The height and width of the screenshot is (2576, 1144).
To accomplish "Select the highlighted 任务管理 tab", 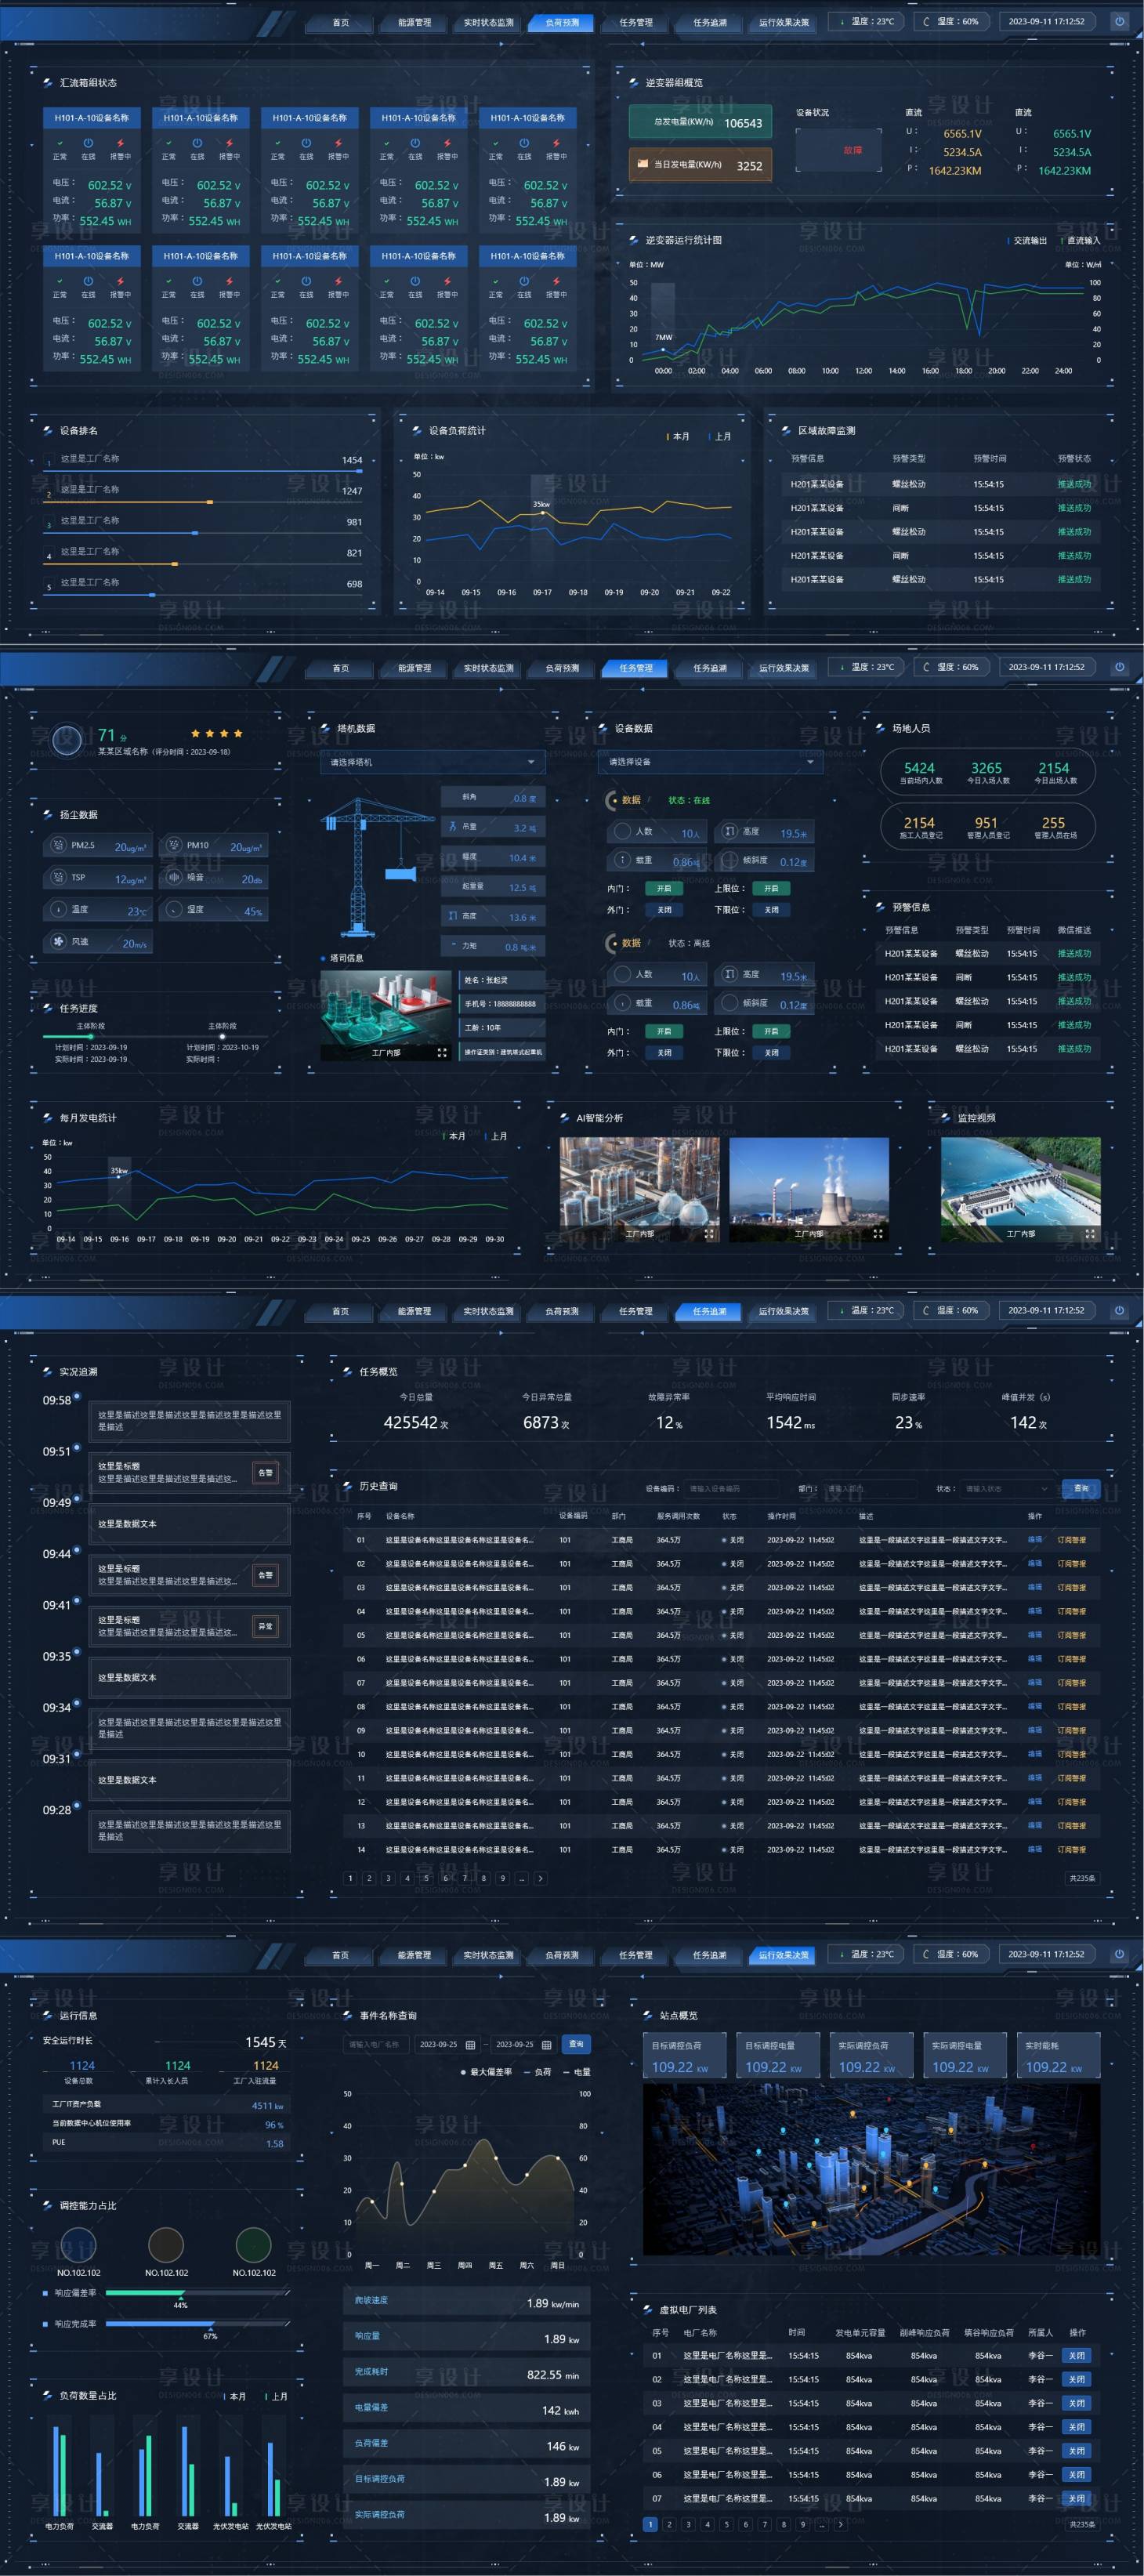I will tap(635, 668).
